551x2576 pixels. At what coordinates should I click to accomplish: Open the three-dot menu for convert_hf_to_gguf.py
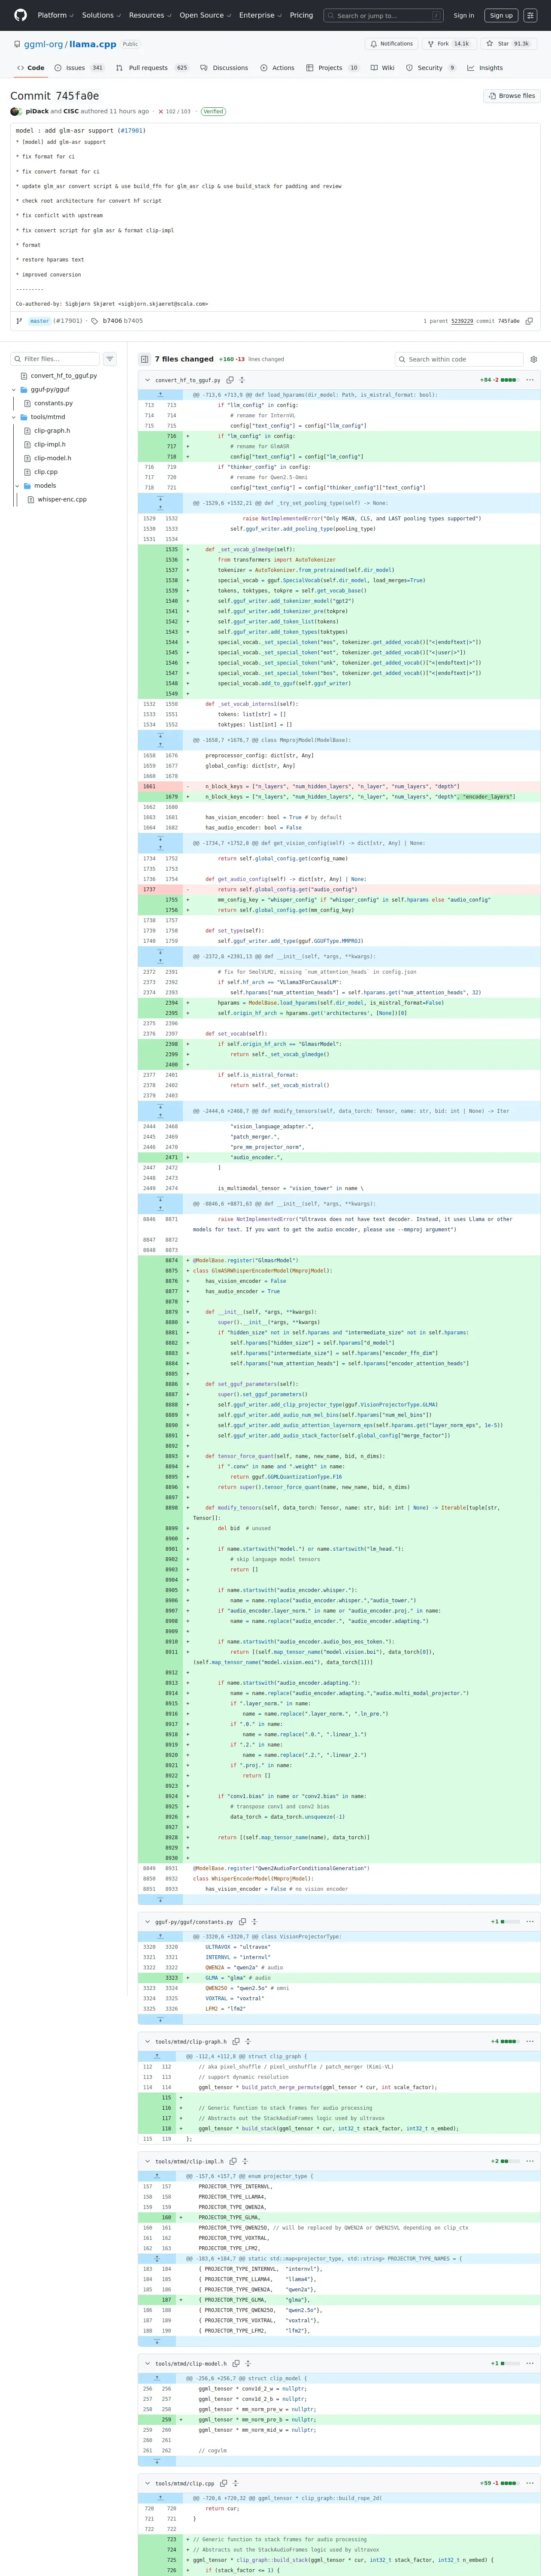pyautogui.click(x=530, y=380)
